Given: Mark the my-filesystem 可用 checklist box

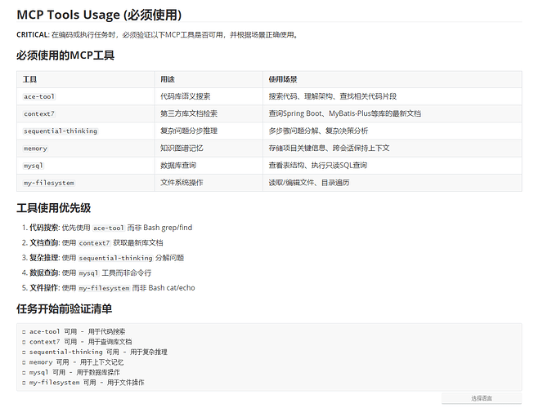Looking at the screenshot, I should (x=24, y=383).
